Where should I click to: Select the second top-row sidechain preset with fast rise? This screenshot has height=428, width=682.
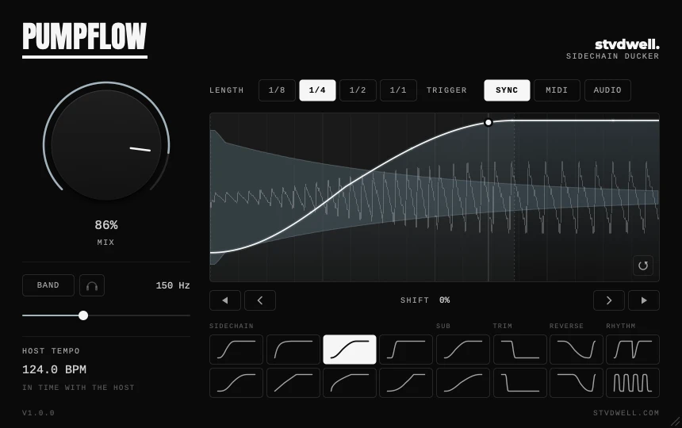293,350
